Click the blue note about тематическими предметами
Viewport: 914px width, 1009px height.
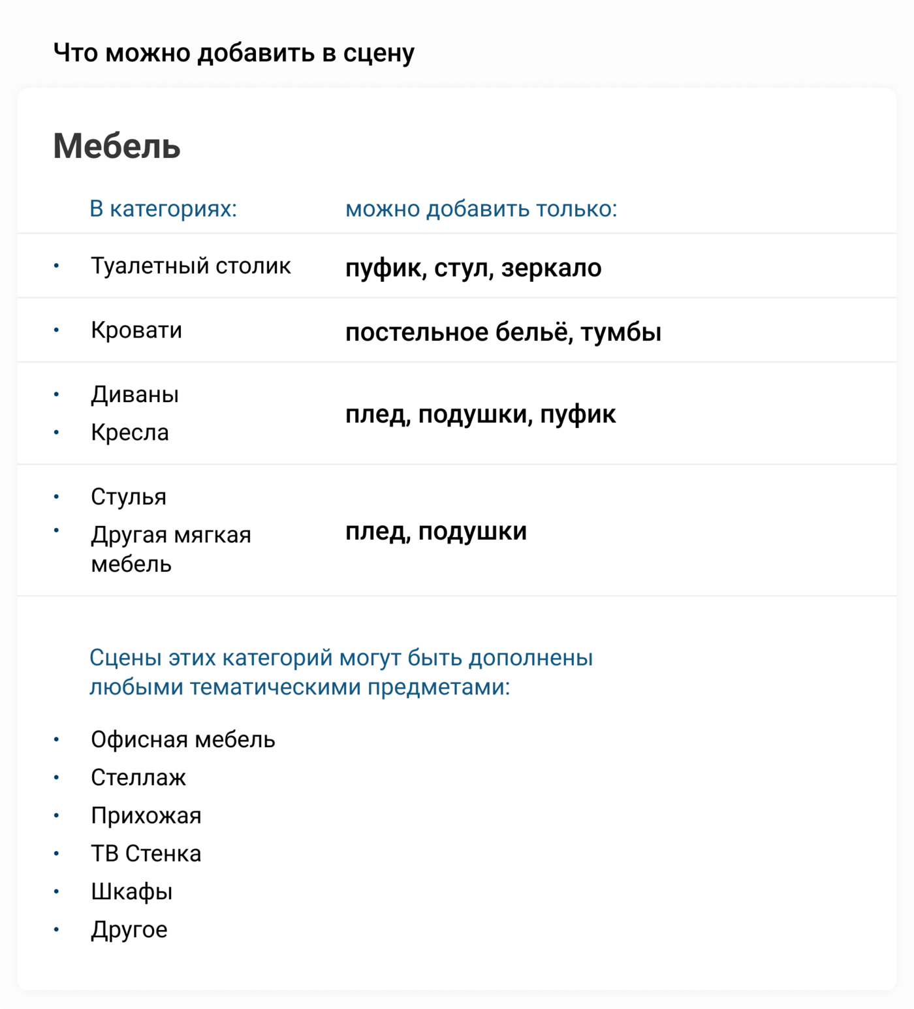coord(341,672)
